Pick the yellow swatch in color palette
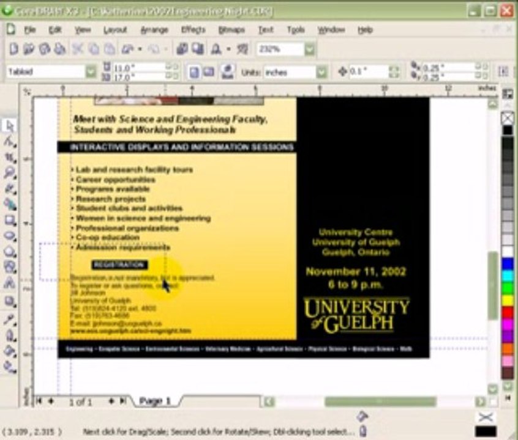This screenshot has height=440, width=518. (508, 300)
